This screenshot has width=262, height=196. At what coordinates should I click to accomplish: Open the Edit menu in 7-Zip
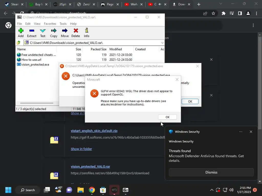coord(28,24)
